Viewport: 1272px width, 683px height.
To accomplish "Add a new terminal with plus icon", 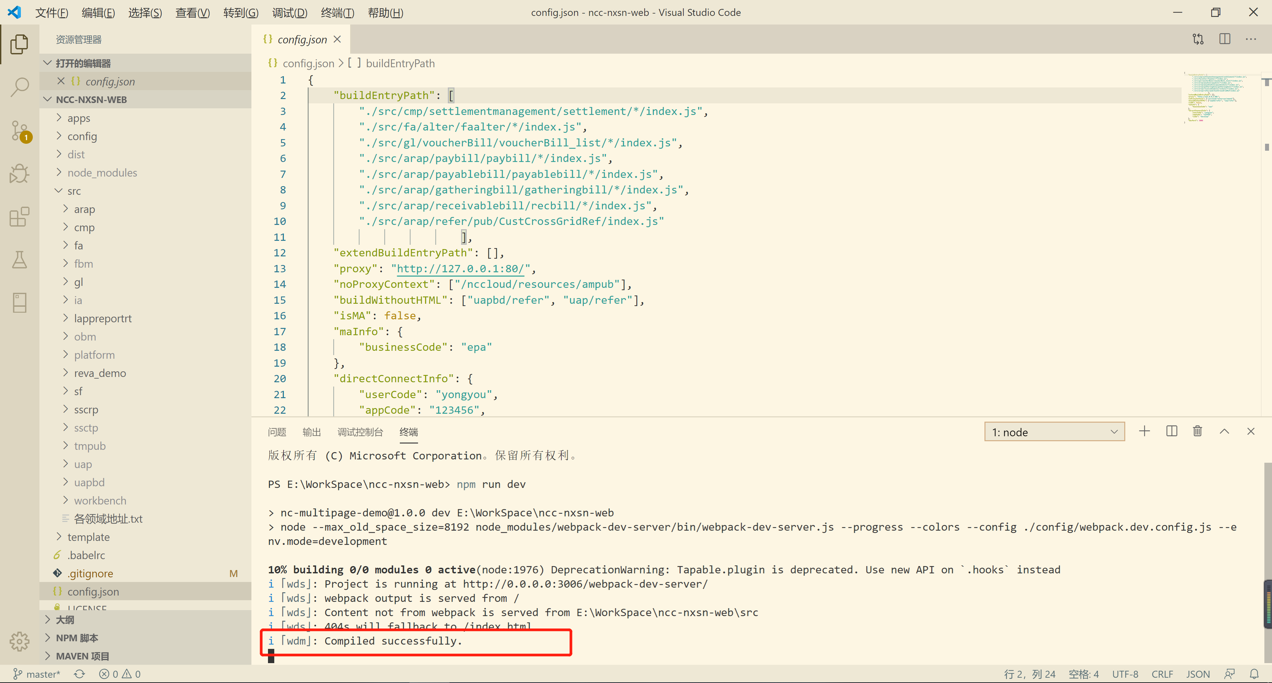I will click(x=1144, y=432).
